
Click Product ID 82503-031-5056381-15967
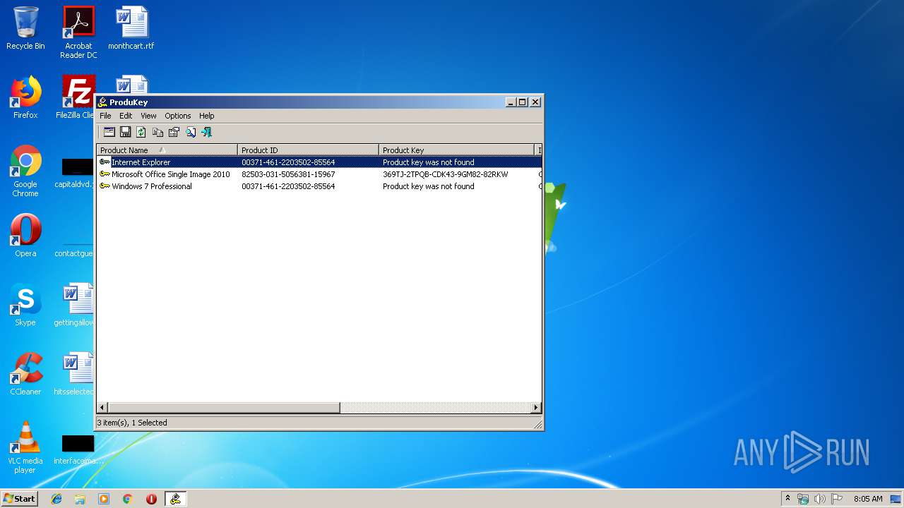288,174
